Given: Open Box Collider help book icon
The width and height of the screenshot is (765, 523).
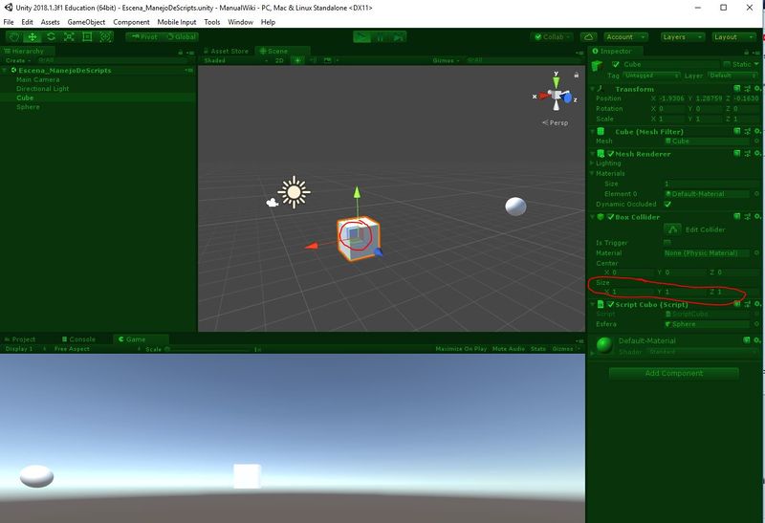Looking at the screenshot, I should pos(737,216).
